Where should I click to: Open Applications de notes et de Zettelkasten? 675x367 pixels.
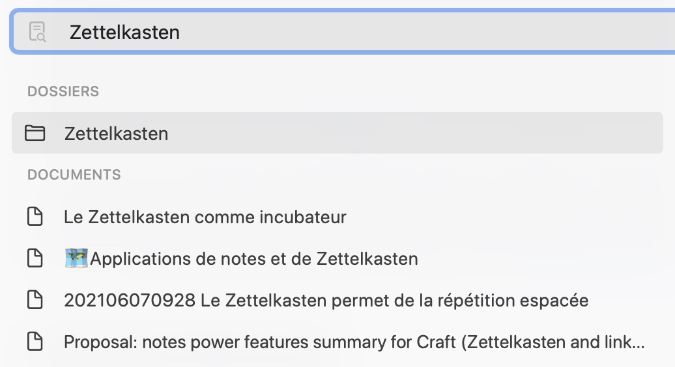point(241,259)
